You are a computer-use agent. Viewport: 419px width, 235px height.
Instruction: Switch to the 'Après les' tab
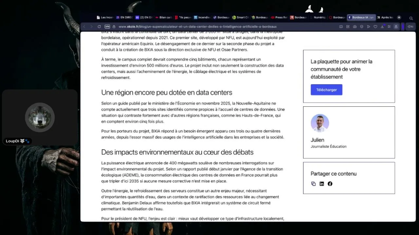tap(385, 18)
